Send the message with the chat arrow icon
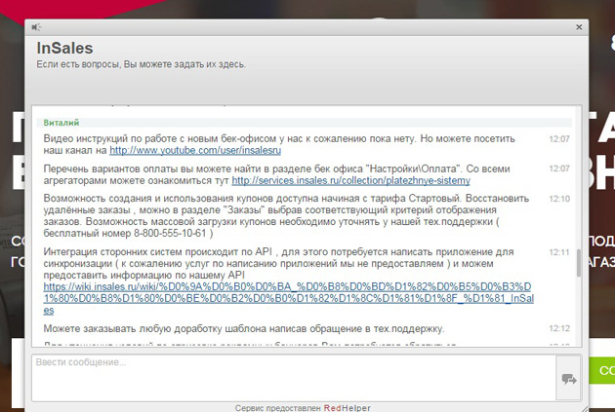The image size is (615, 412). [569, 378]
